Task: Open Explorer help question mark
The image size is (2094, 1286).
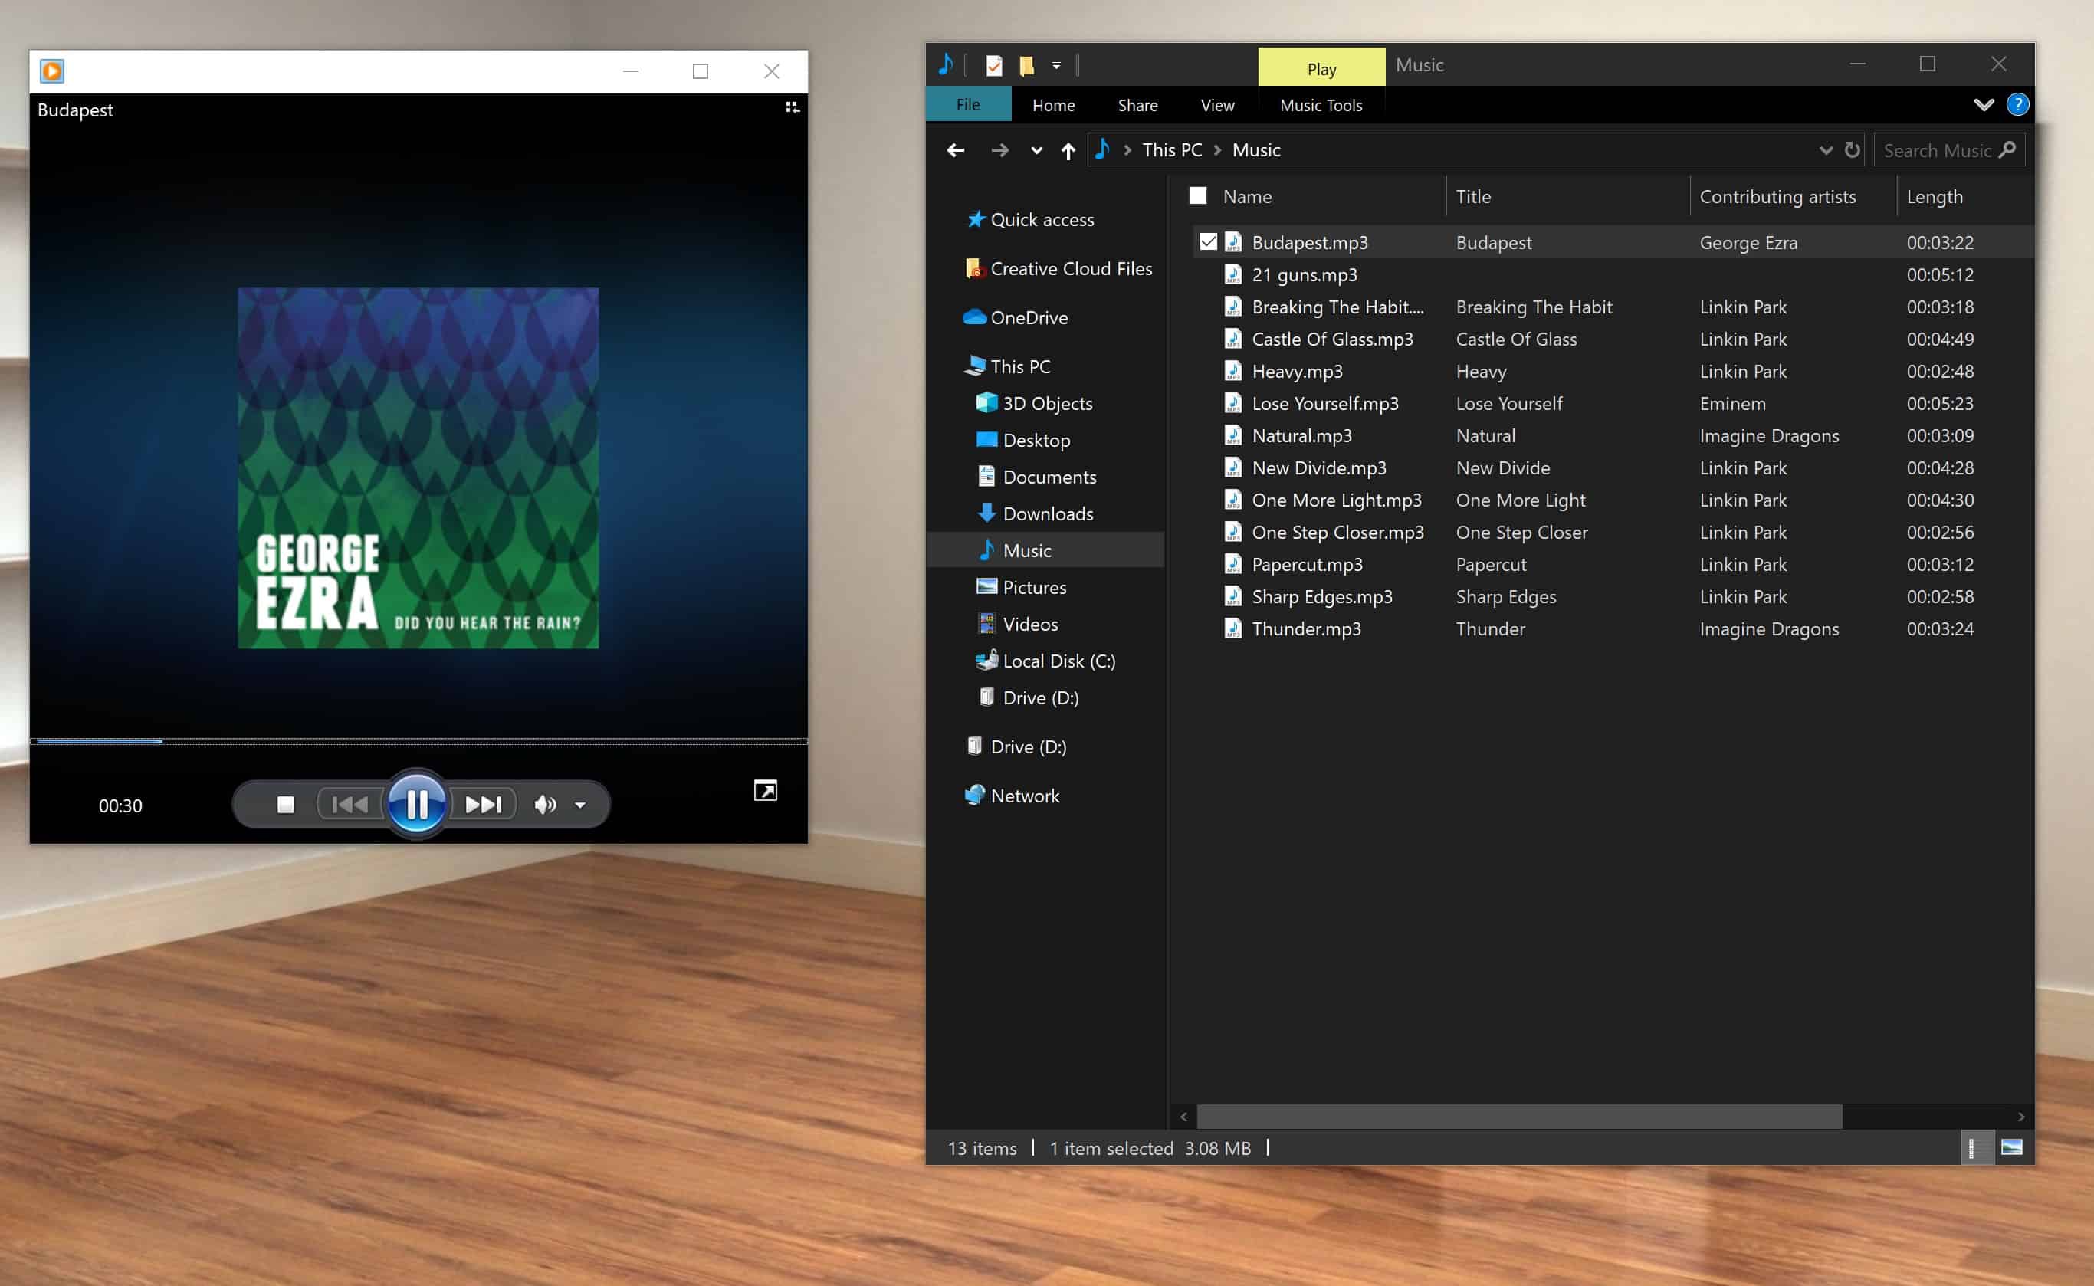Action: click(x=2017, y=105)
